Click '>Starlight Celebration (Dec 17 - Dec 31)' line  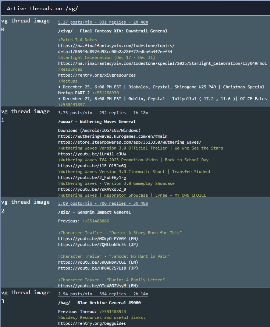[106, 57]
